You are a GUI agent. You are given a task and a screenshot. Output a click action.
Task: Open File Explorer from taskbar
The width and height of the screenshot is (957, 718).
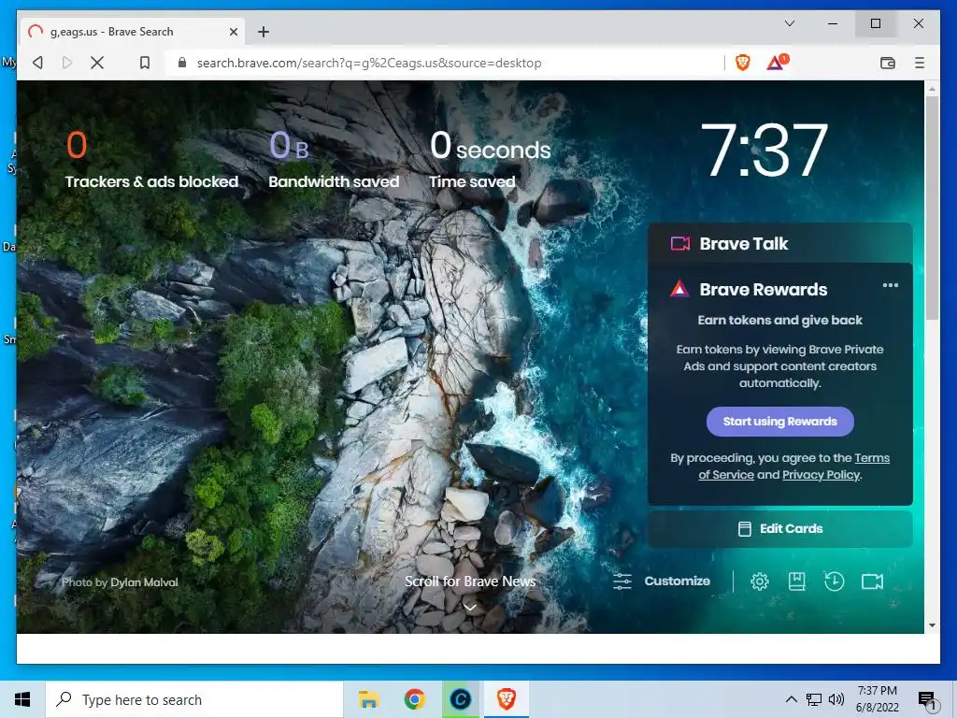368,699
